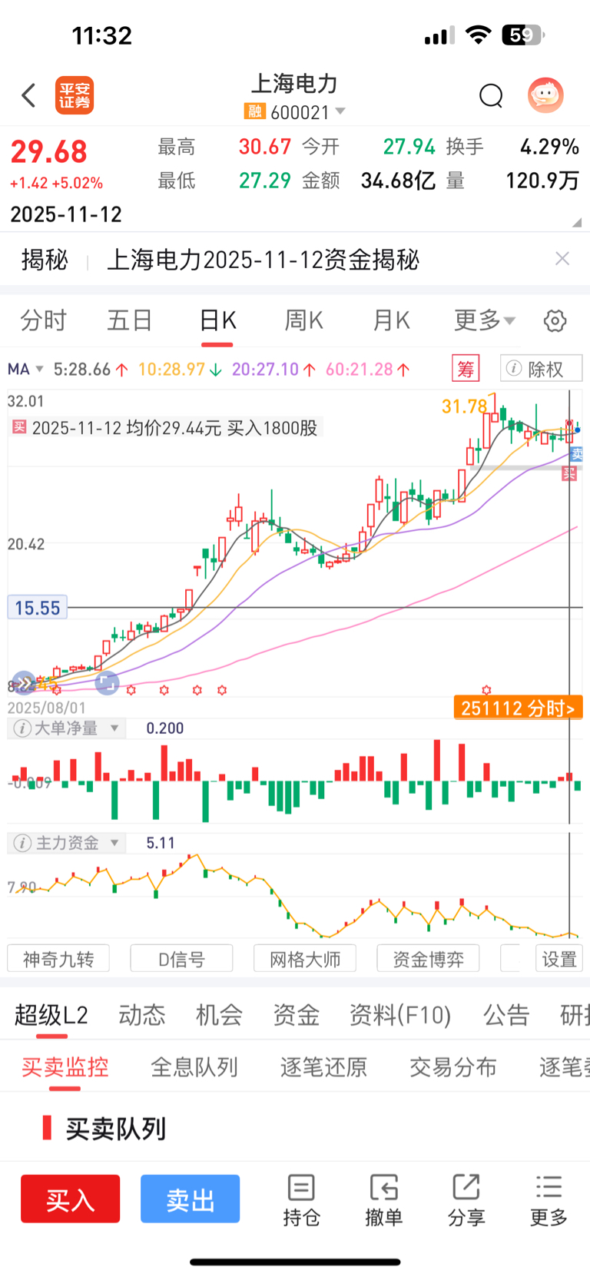Select the D信号 indicator button
The image size is (590, 1277).
(181, 959)
